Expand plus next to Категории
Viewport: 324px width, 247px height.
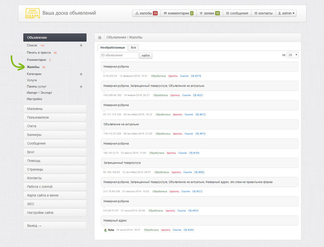click(81, 74)
